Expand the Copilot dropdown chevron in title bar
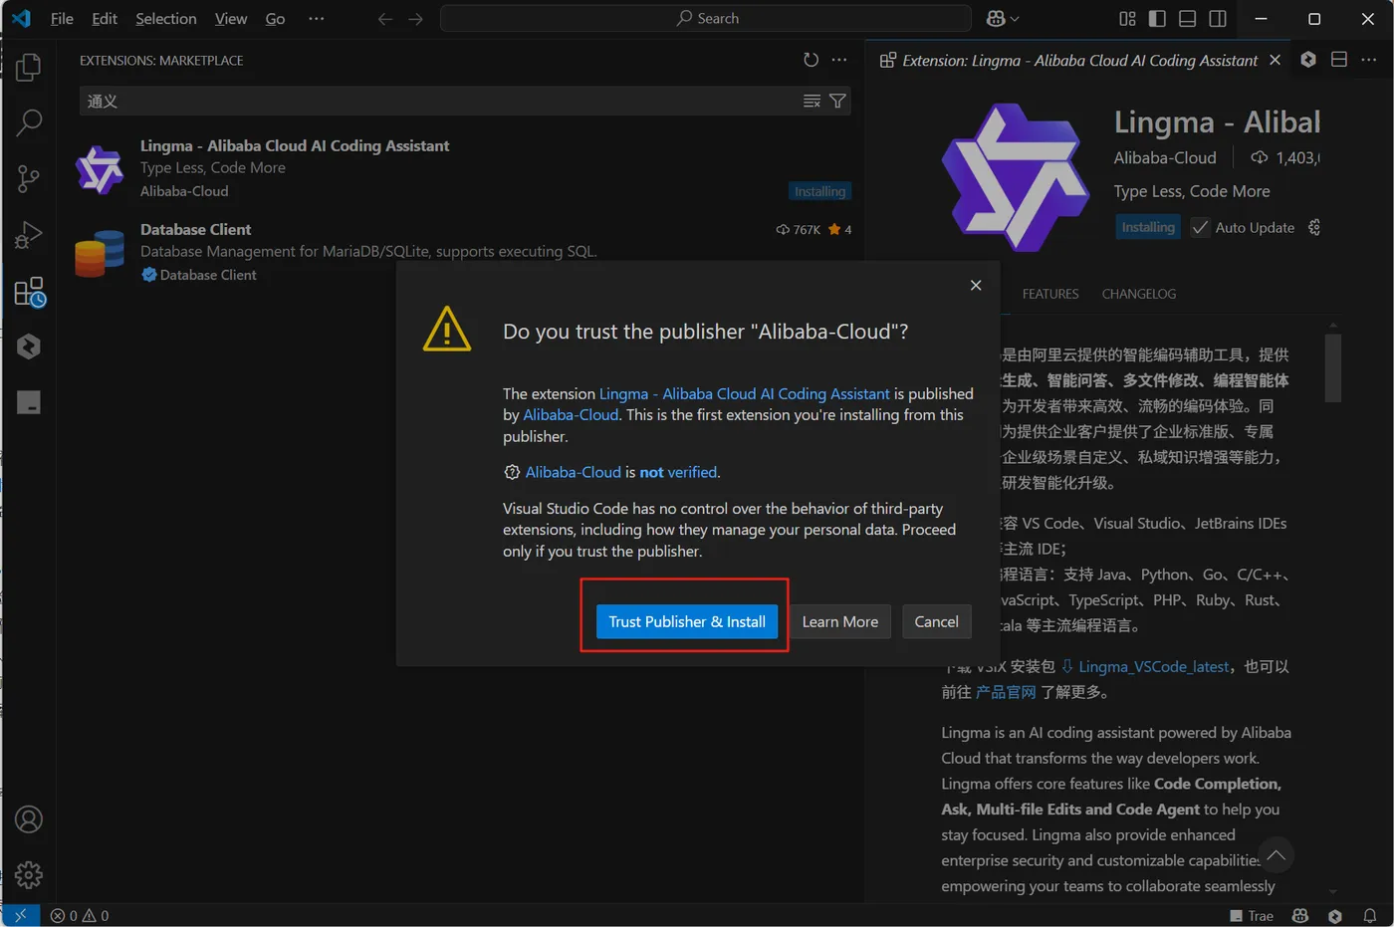This screenshot has width=1394, height=927. pyautogui.click(x=1015, y=19)
